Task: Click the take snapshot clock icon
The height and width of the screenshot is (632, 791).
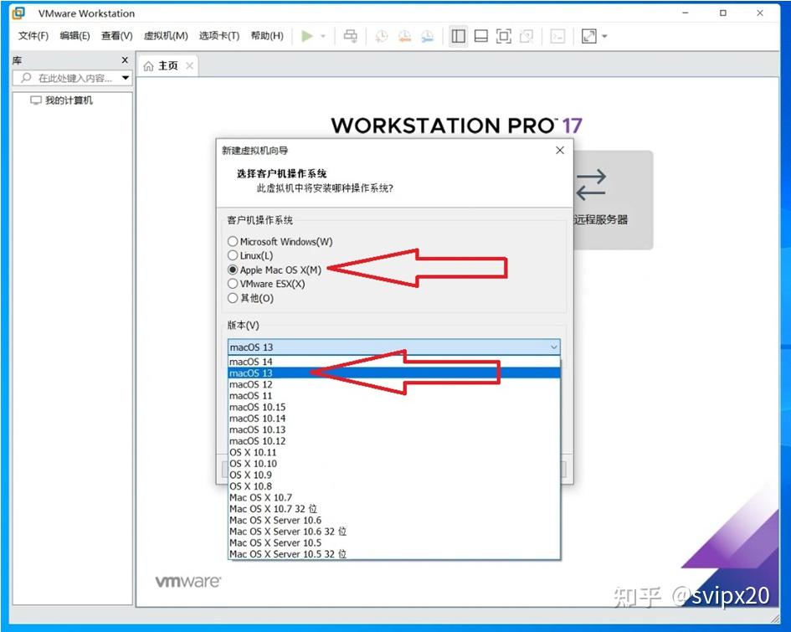Action: tap(382, 36)
